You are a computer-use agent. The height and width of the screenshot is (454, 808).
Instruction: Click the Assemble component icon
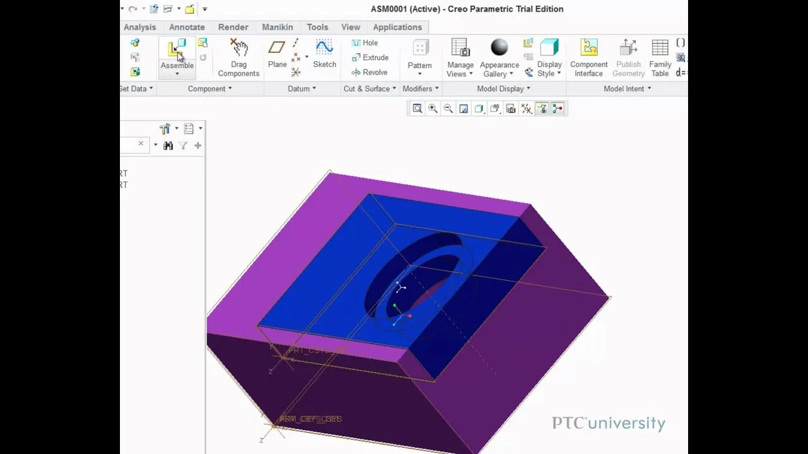177,49
